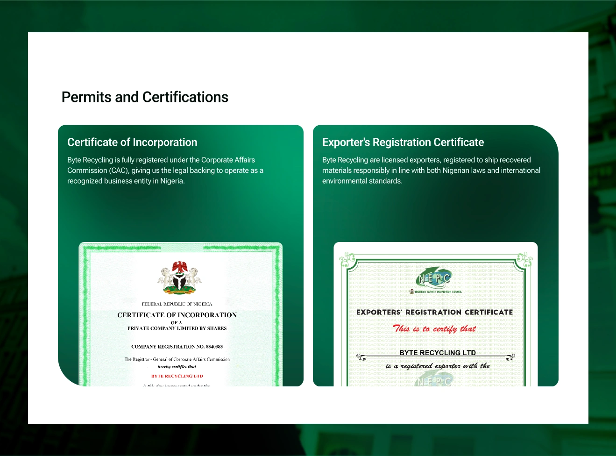Screen dimensions: 616x456
Task: Click 'FEDERAL REPUBLIC OF NIGERIA' on the certificate
Action: pos(177,304)
